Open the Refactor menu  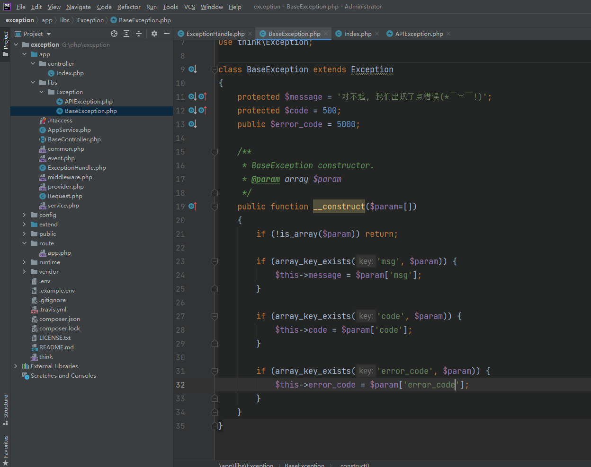pyautogui.click(x=129, y=7)
